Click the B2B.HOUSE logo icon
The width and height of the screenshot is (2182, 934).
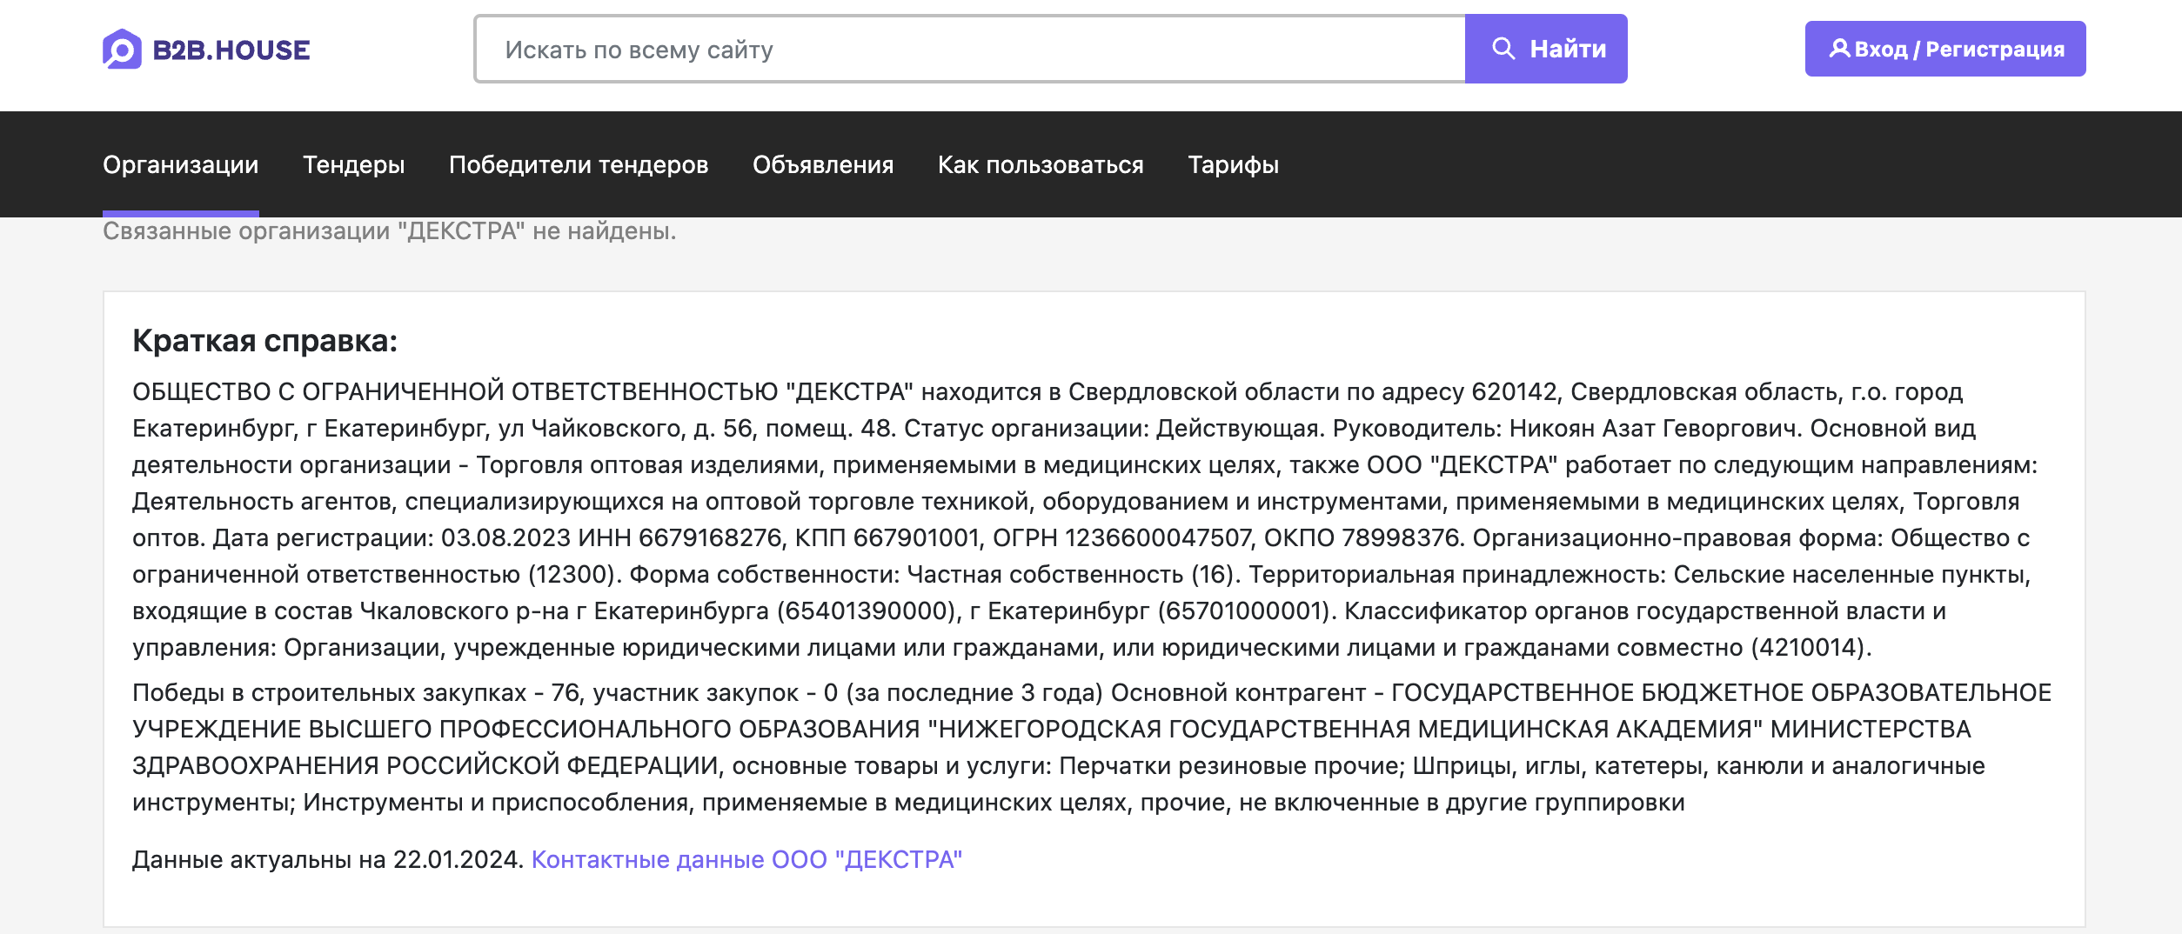pos(122,50)
